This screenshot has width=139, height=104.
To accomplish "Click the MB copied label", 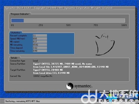I will tap(15, 42).
